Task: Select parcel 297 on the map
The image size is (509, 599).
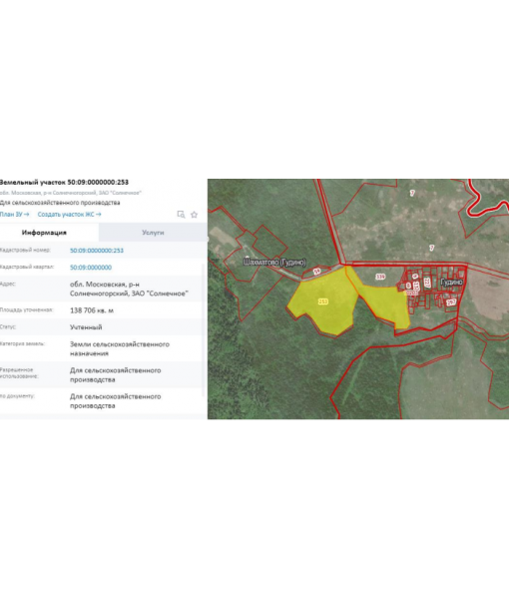Action: click(451, 302)
